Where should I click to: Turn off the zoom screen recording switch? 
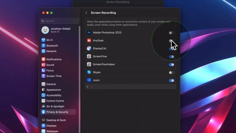[x=171, y=81]
